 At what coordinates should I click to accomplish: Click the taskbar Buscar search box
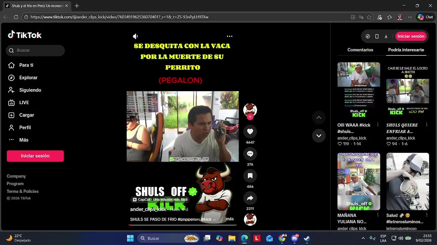coord(169,238)
